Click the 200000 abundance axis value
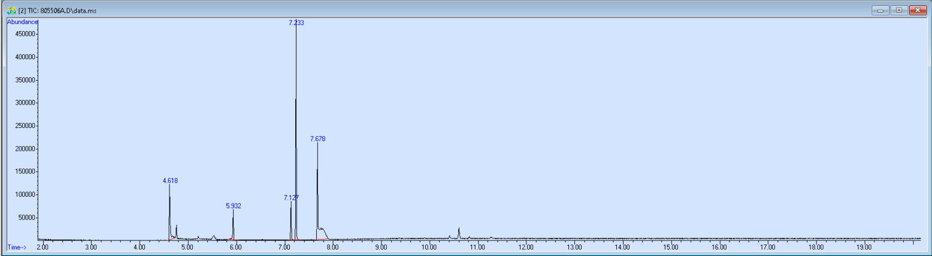 (x=26, y=149)
